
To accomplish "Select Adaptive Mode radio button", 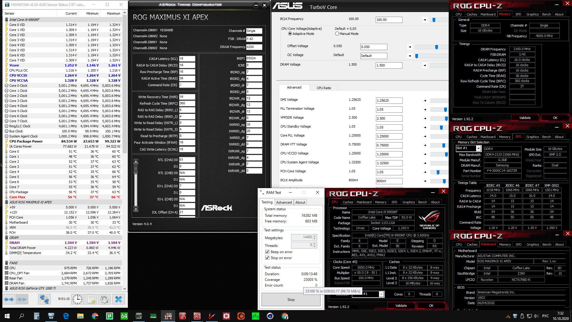I will 290,34.
